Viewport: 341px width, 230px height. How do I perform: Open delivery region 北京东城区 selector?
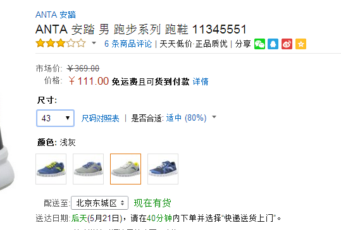(99, 203)
